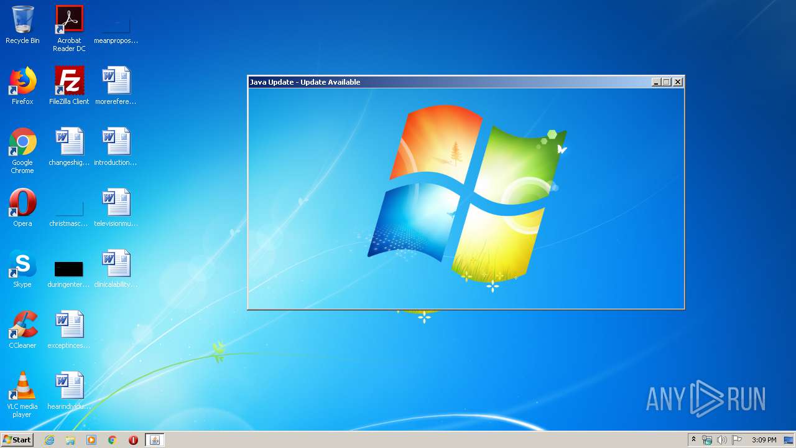Open the Recycle Bin icon
This screenshot has width=796, height=448.
click(22, 25)
